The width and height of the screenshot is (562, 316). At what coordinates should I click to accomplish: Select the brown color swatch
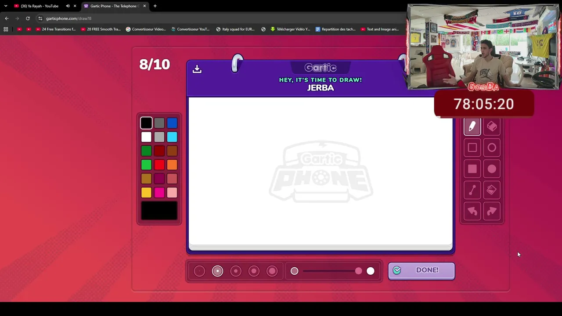point(172,151)
